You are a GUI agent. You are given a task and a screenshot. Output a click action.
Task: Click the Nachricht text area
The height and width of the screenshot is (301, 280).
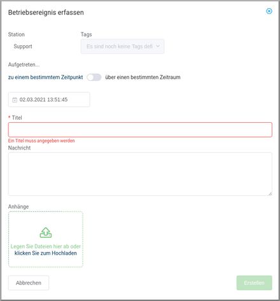click(140, 174)
